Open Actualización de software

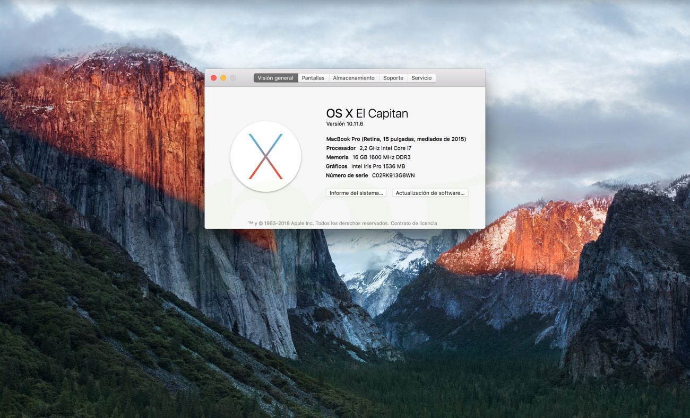coord(430,193)
